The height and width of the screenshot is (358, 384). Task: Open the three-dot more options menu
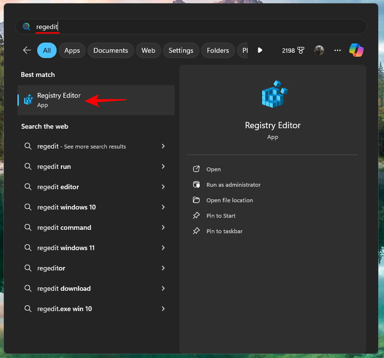(338, 50)
